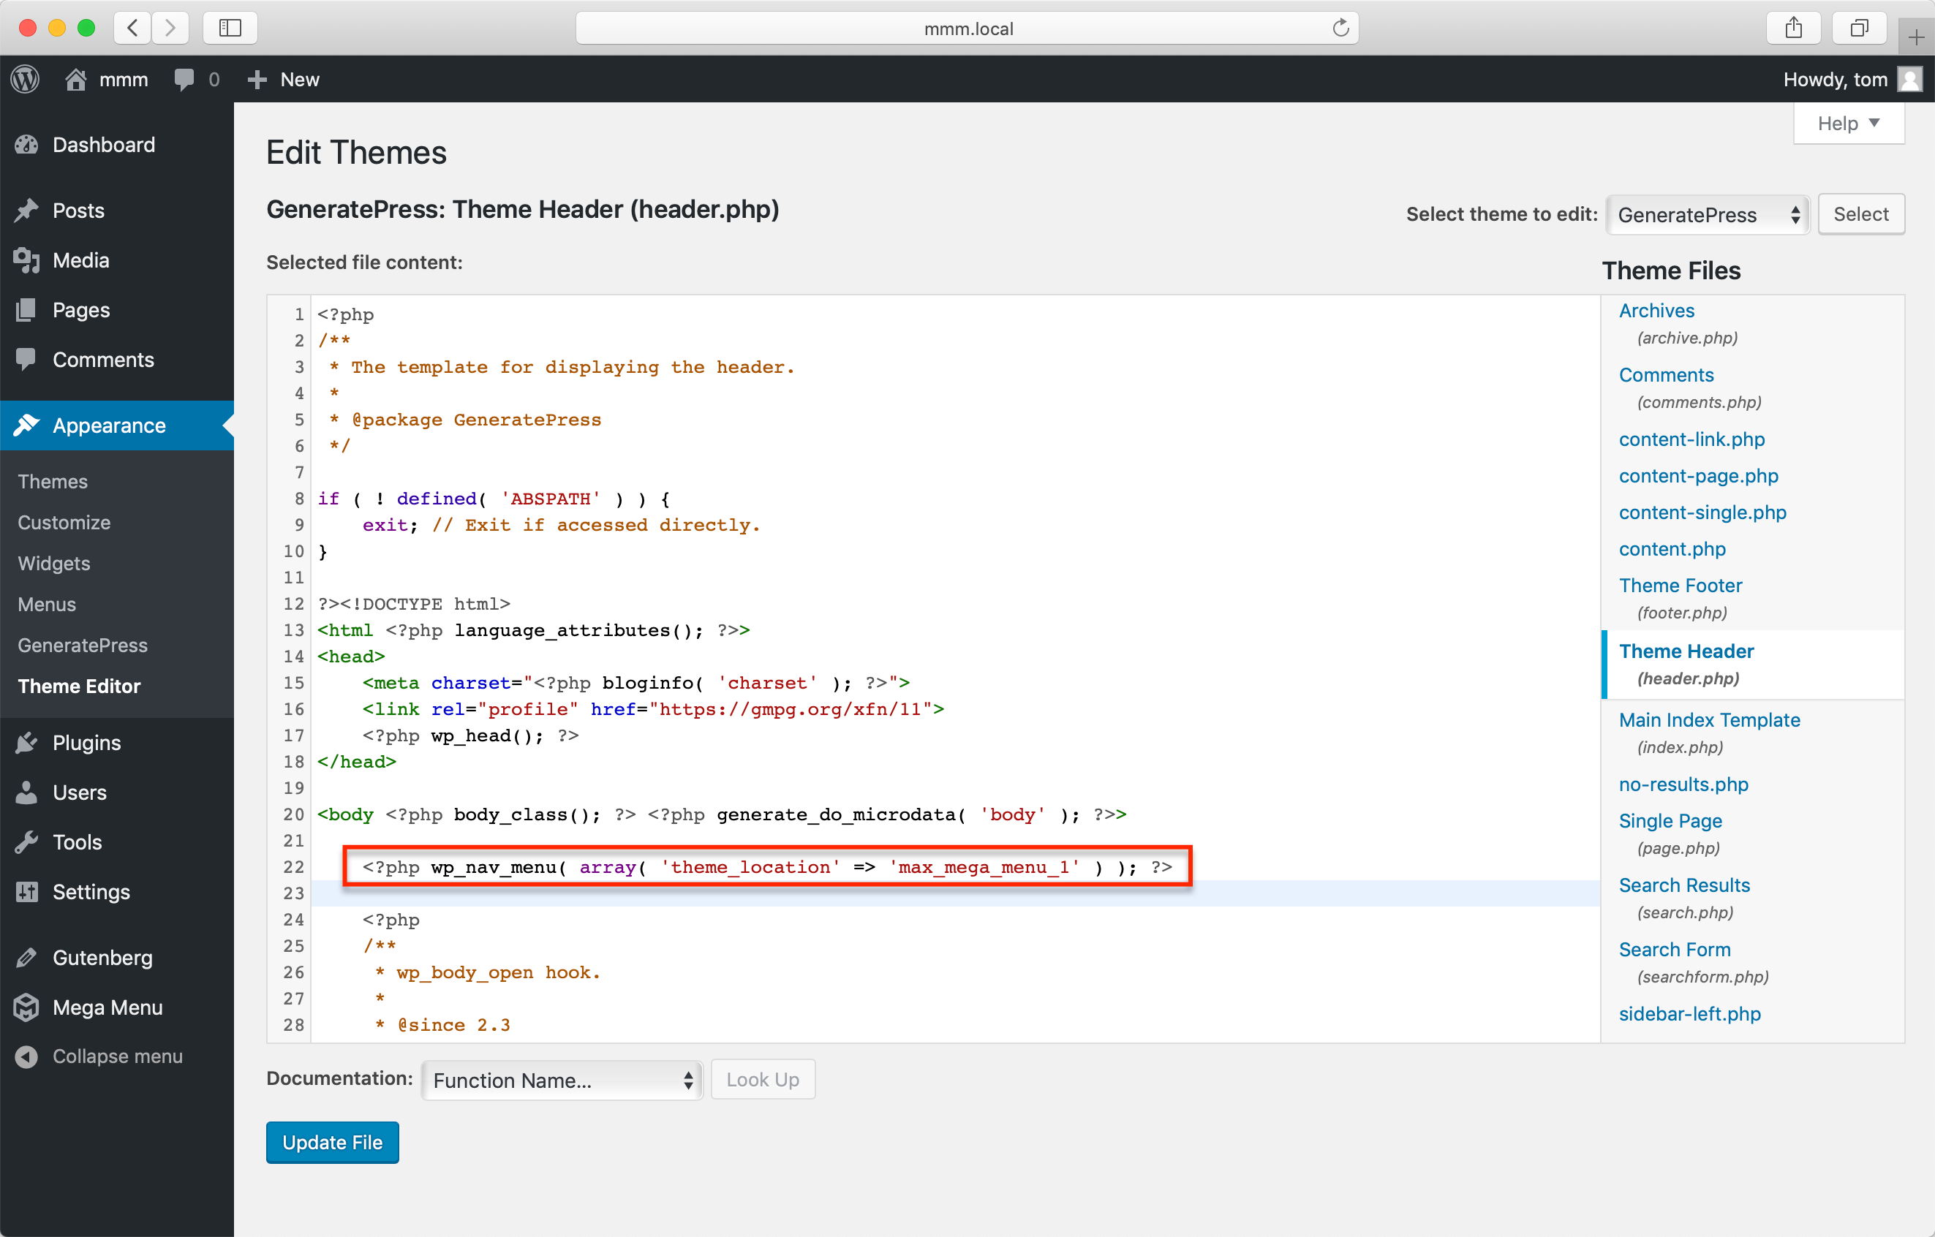Open the GeneratePress theme selector
Screen dimensions: 1935x1237
[1707, 214]
